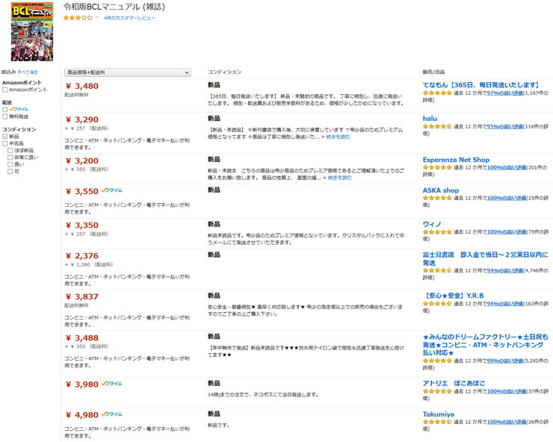Open the BCL Manual magazine cover thumbnail
Viewport: 553px width, 442px height.
(32, 31)
